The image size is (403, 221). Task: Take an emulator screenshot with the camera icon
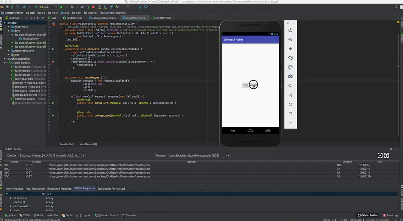point(290,77)
